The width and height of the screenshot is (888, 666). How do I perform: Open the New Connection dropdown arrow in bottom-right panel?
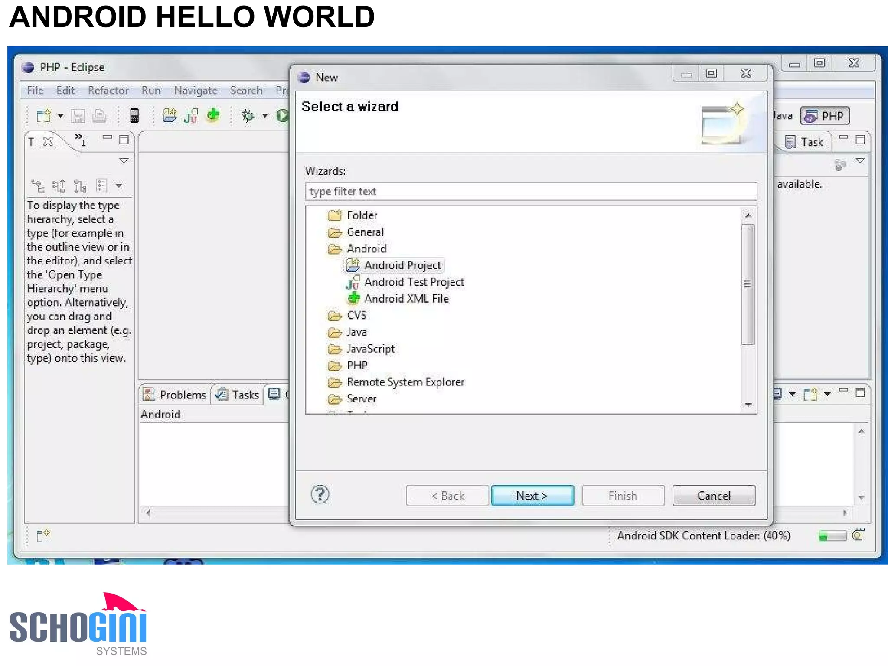[x=827, y=394]
